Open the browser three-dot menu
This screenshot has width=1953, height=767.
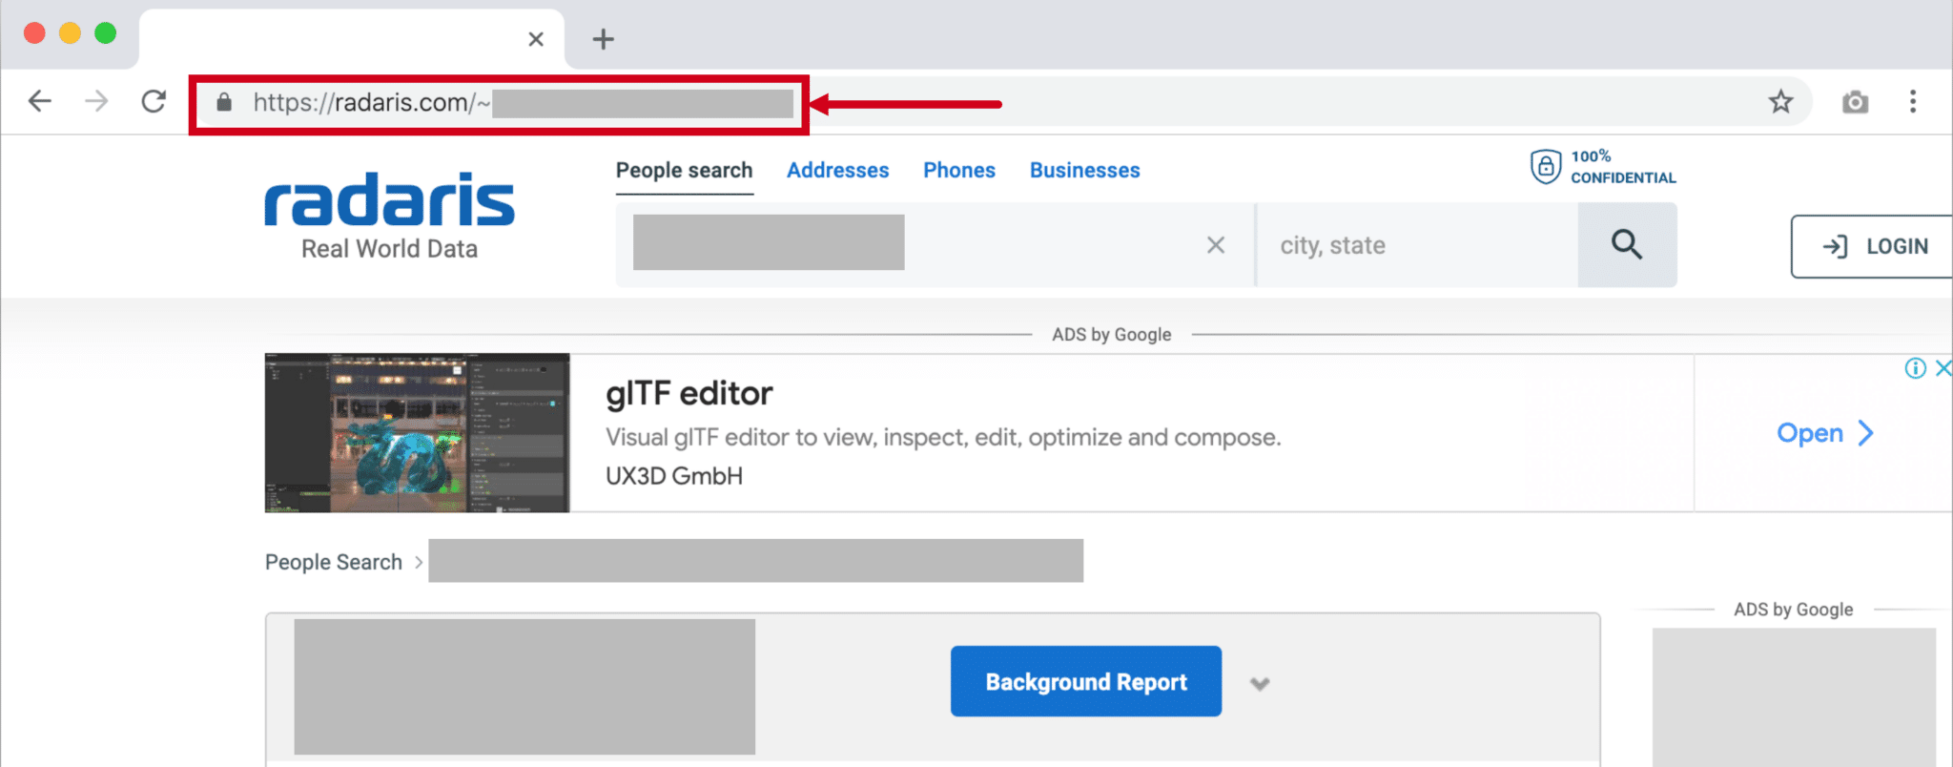[x=1912, y=102]
